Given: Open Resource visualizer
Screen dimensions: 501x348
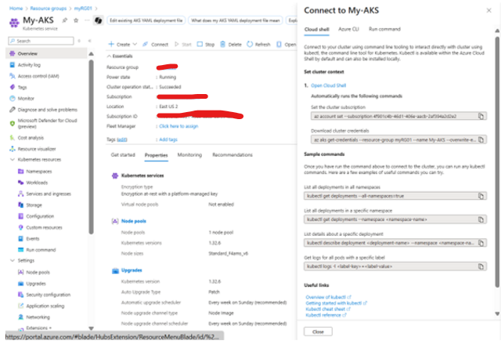Looking at the screenshot, I should tap(37, 149).
